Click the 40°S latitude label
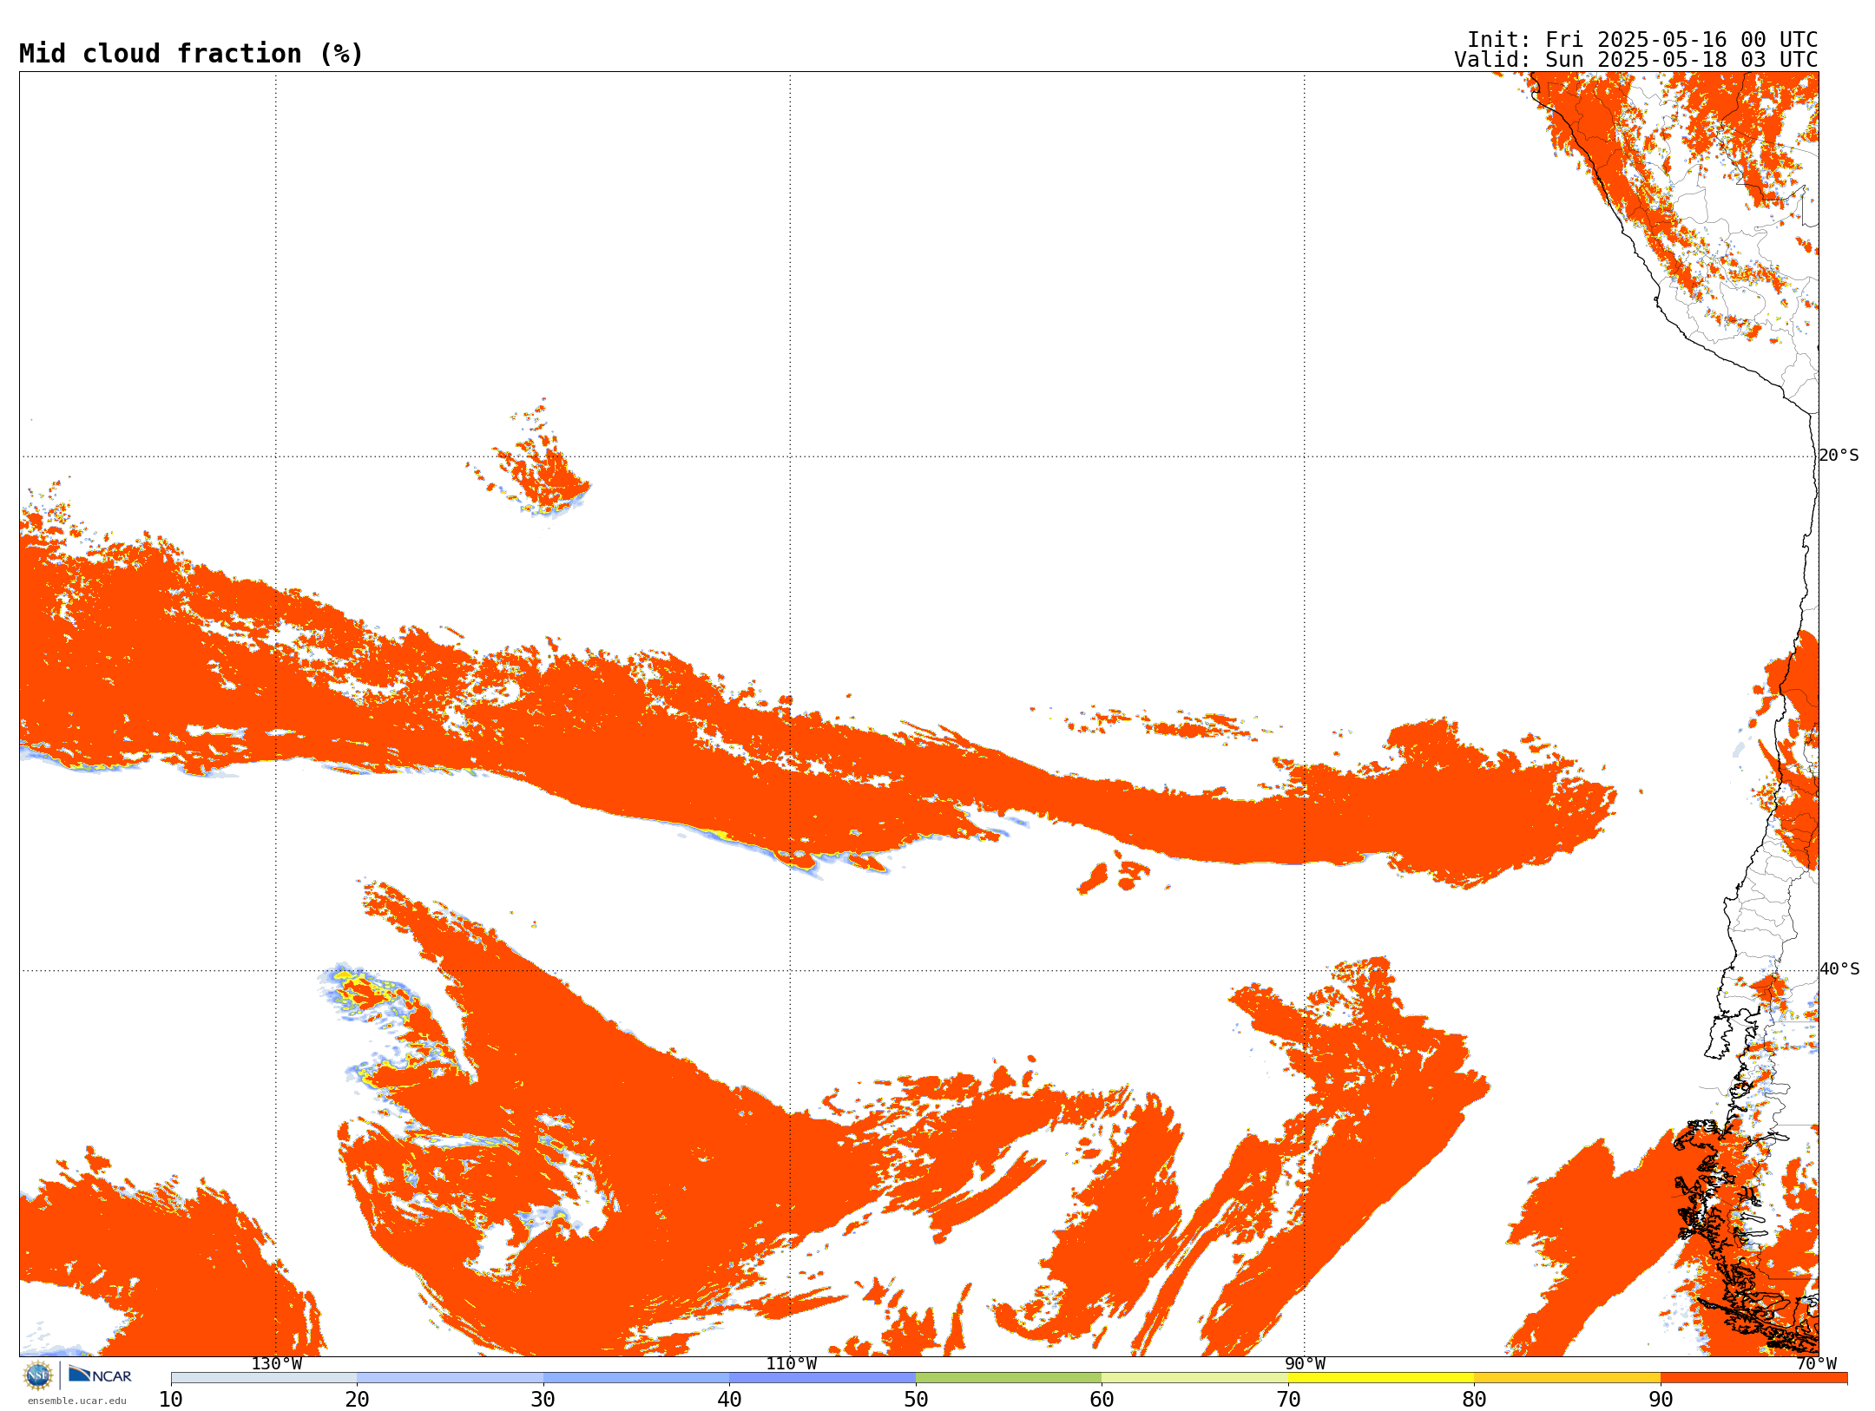The height and width of the screenshot is (1411, 1875). pyautogui.click(x=1839, y=969)
